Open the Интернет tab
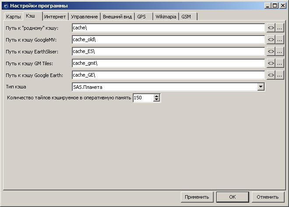289x207 pixels. (55, 17)
